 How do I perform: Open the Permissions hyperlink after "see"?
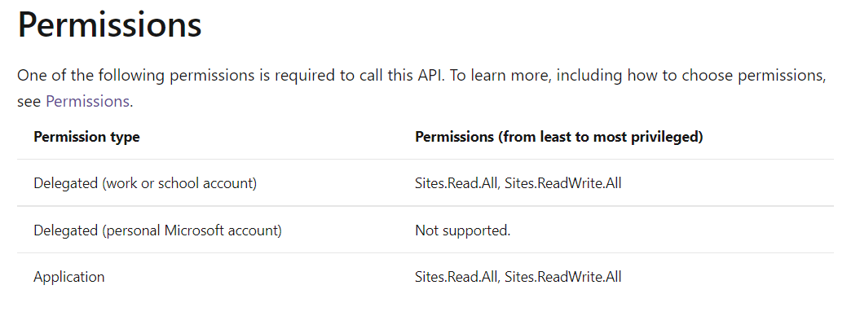click(x=87, y=102)
